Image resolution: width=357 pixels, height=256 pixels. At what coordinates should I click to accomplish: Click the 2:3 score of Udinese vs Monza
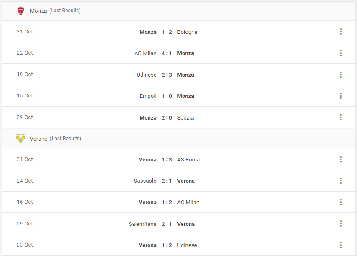[x=167, y=75]
